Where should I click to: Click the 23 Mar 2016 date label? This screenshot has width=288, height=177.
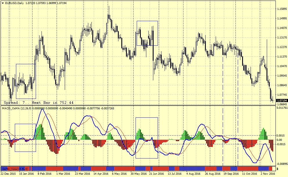(82, 174)
